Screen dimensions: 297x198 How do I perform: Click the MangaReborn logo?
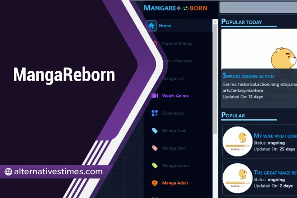click(x=176, y=8)
